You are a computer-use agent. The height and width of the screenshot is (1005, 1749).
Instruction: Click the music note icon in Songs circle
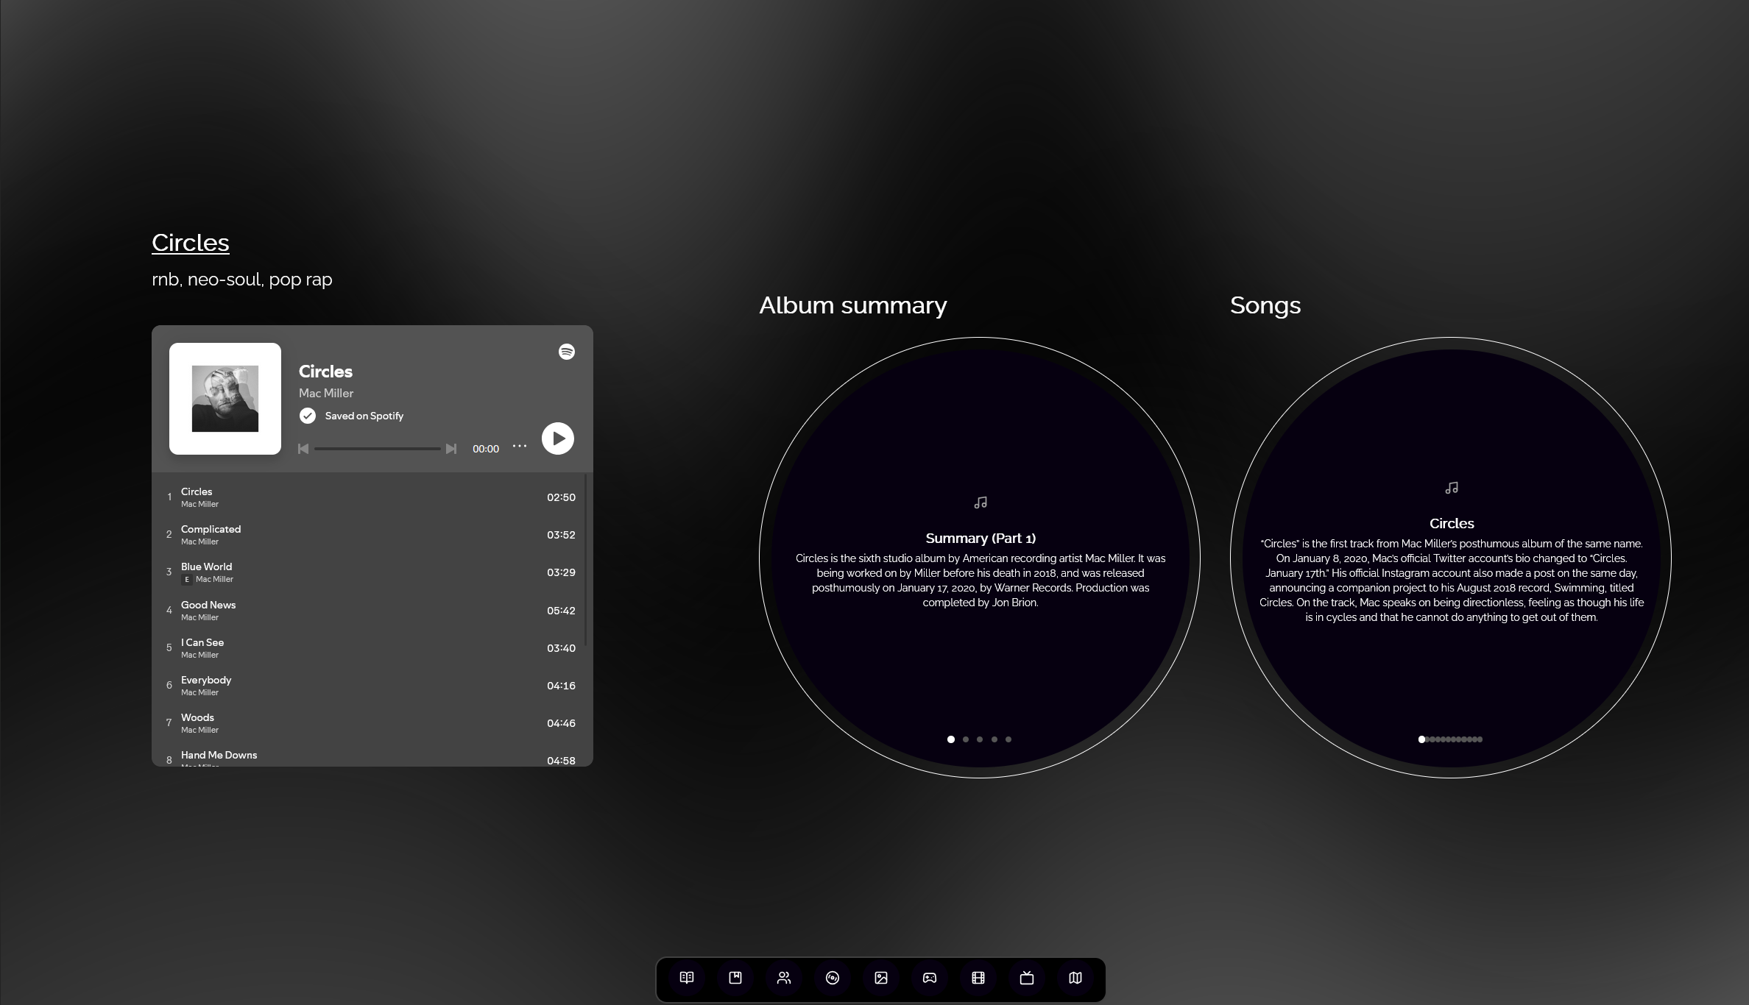(x=1452, y=488)
